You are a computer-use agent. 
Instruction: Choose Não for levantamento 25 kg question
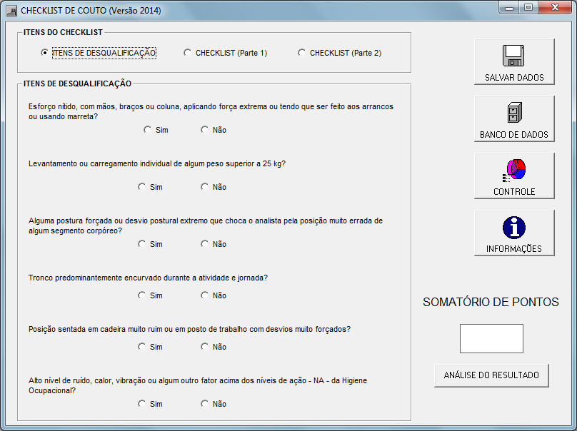pos(214,187)
